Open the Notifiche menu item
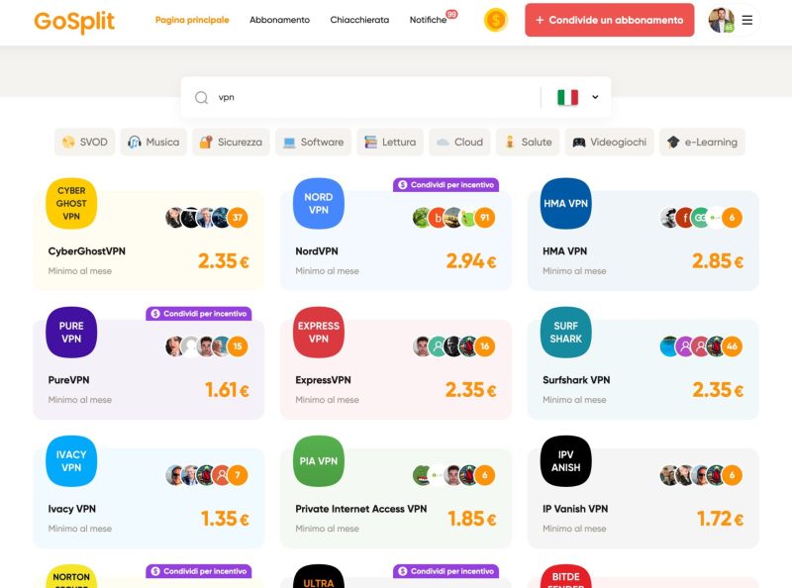The image size is (792, 588). (428, 20)
